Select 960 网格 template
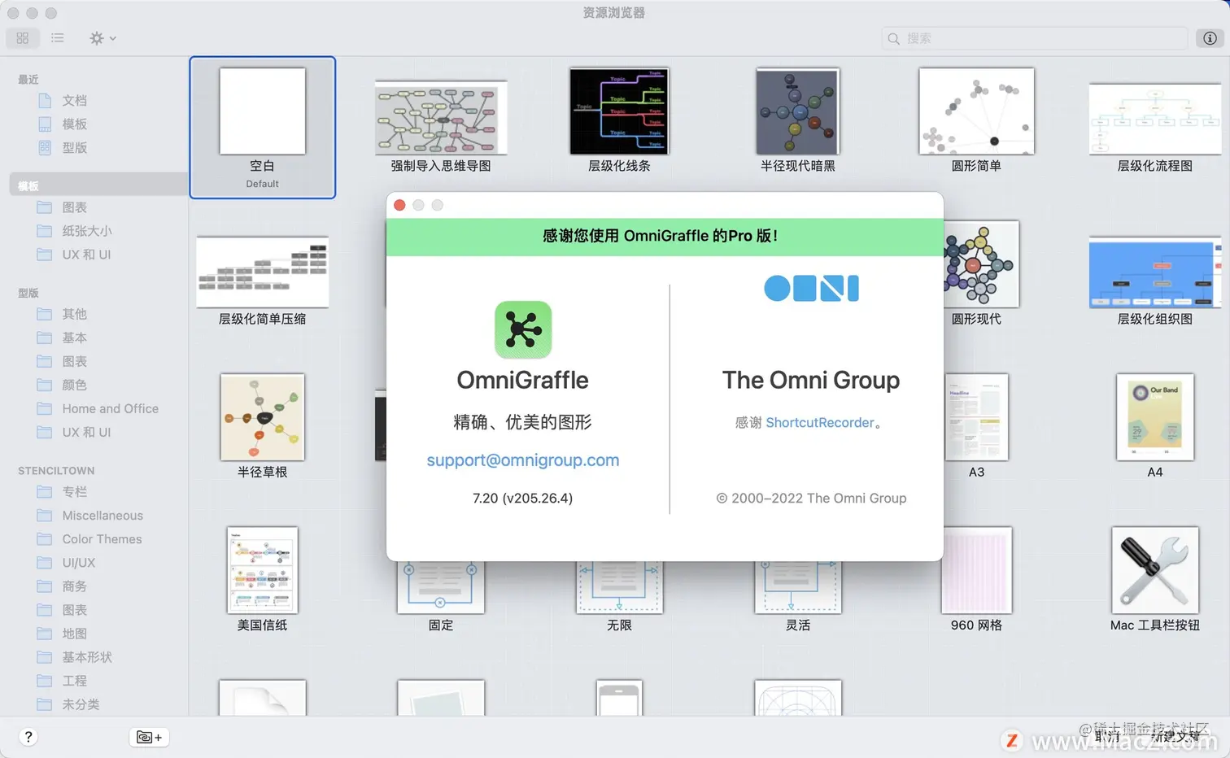 977,570
